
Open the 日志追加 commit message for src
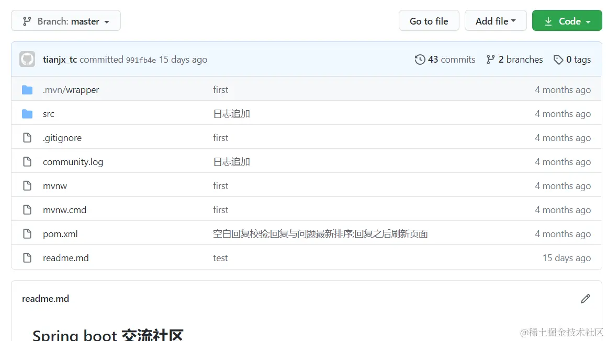231,113
